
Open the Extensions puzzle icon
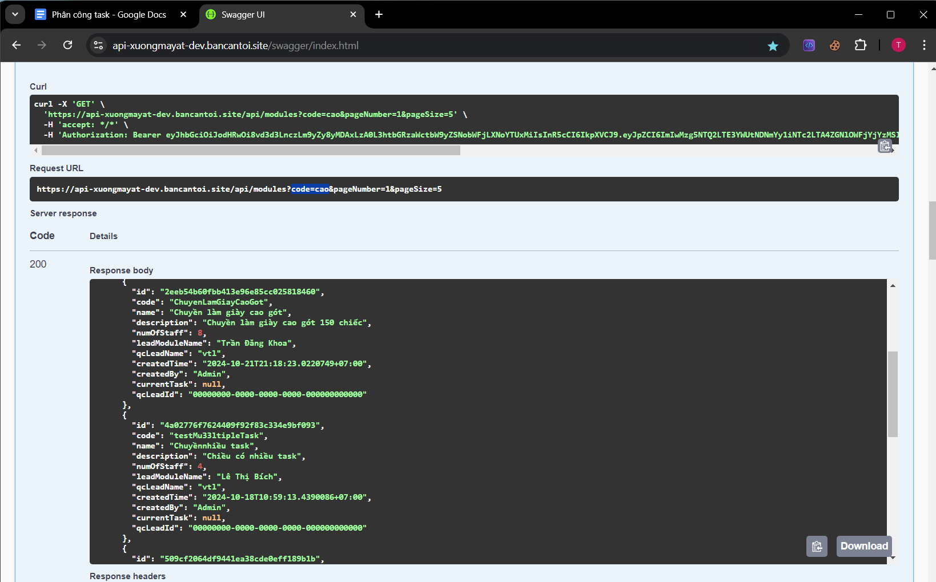tap(860, 45)
